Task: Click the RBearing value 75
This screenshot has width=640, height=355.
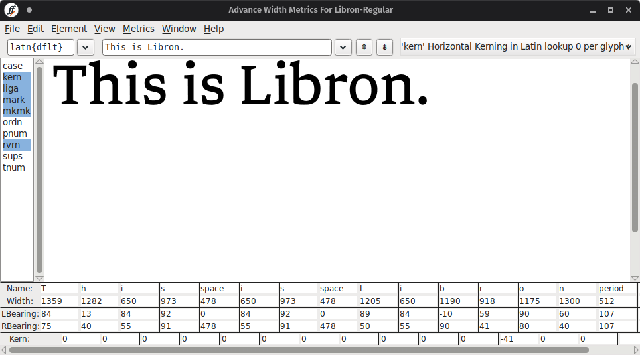Action: [x=60, y=326]
